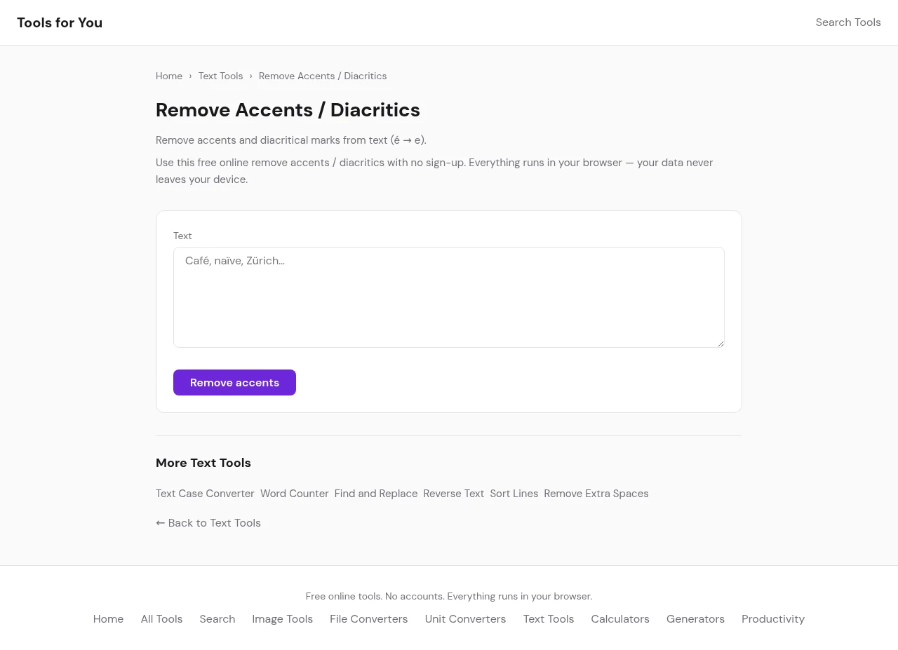This screenshot has width=898, height=650.
Task: Open the Reverse Text tool
Action: click(453, 494)
